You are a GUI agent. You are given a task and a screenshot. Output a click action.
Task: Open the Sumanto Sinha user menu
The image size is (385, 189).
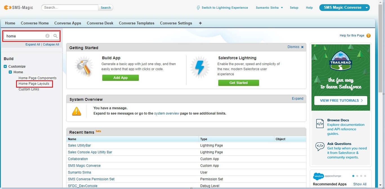(x=269, y=8)
